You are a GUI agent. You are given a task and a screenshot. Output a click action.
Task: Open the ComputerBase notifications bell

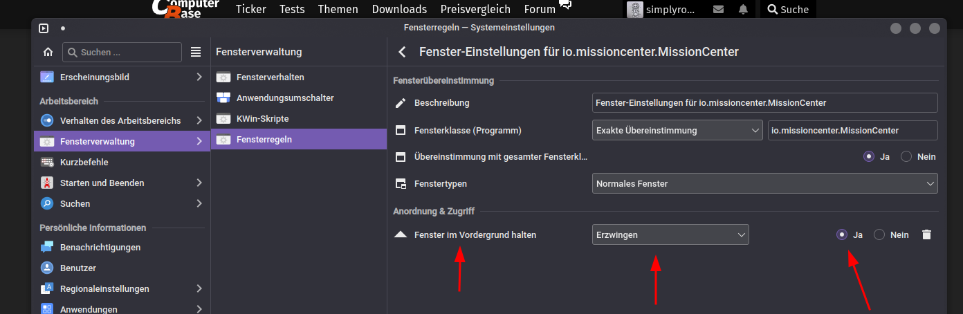click(743, 9)
